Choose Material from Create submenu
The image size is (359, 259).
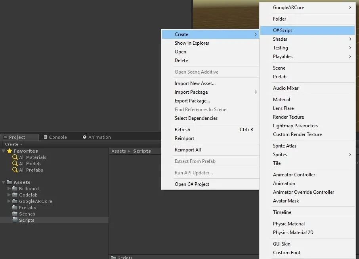point(307,100)
